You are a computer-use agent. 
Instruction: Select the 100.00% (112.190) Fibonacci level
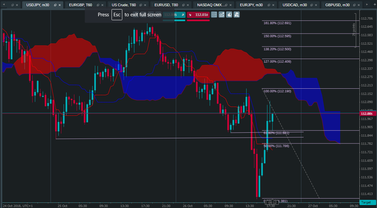coord(277,91)
